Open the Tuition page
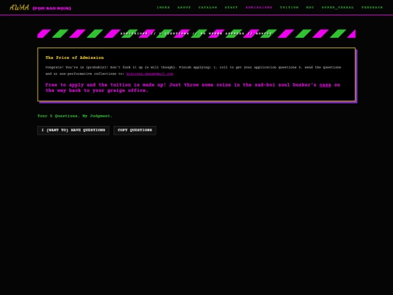393x295 pixels. [x=289, y=7]
